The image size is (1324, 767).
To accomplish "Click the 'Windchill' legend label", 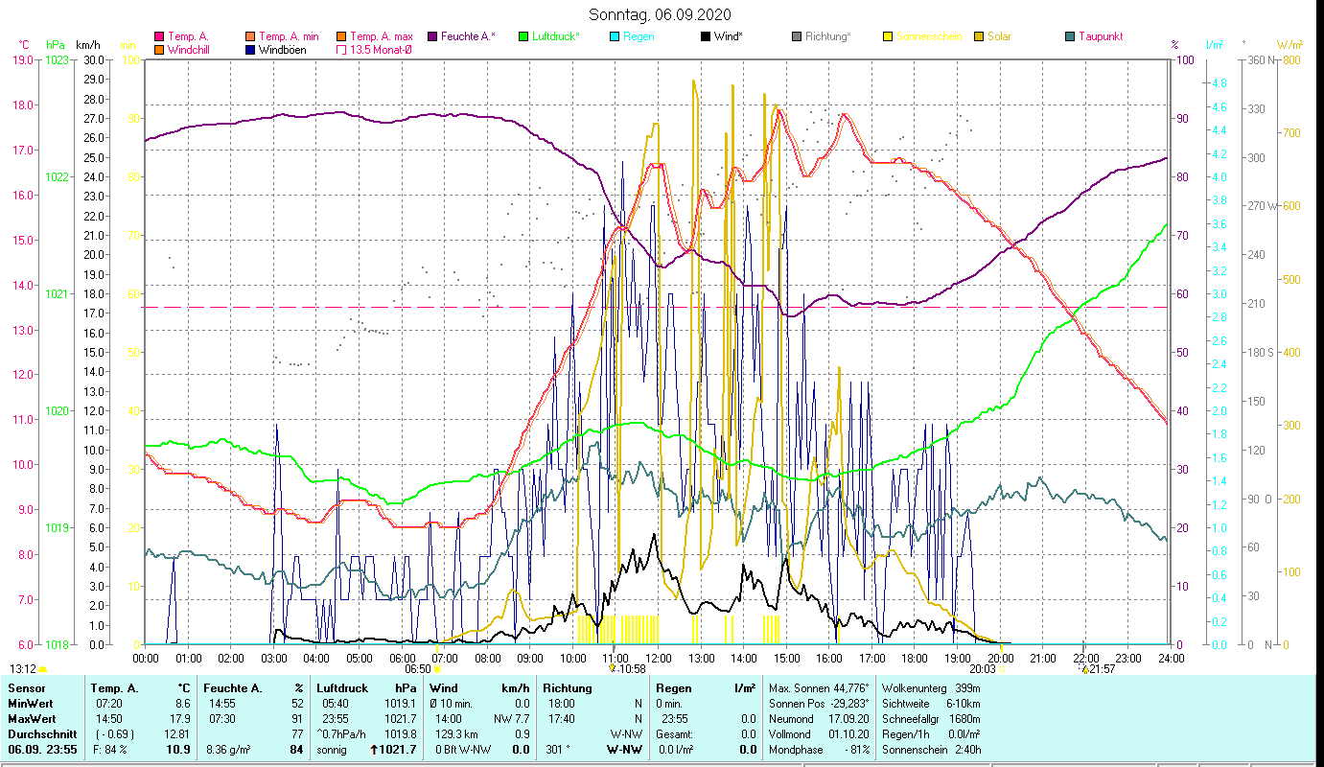I will point(189,50).
